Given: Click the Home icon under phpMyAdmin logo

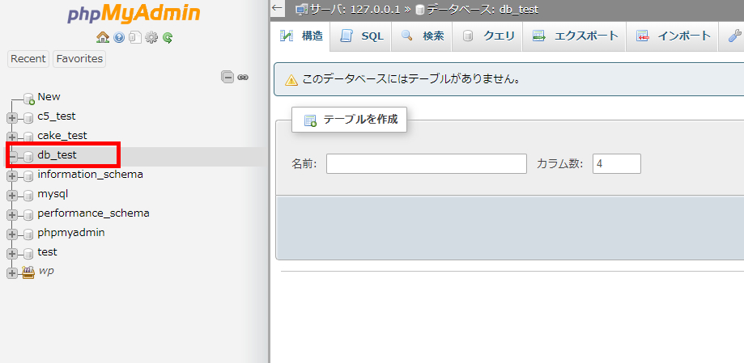Looking at the screenshot, I should click(x=102, y=37).
